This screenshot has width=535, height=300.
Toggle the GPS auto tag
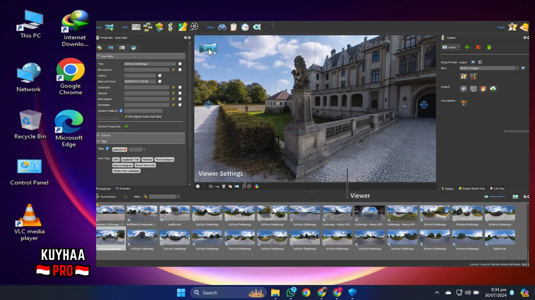[116, 160]
